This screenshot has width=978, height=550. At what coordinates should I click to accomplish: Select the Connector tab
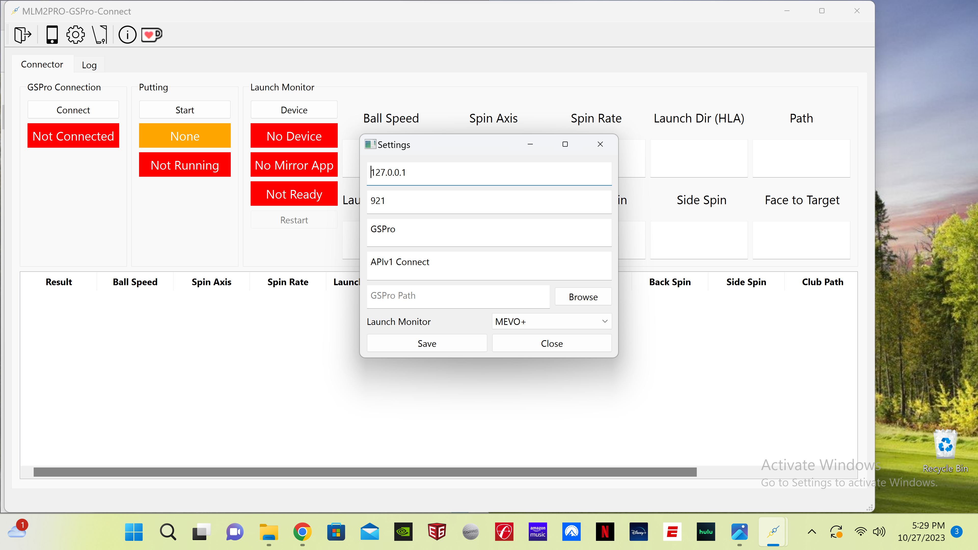point(42,64)
